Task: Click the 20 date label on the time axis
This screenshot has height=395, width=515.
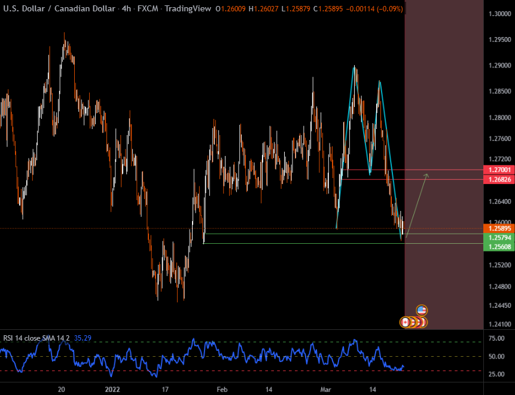Action: pyautogui.click(x=62, y=390)
